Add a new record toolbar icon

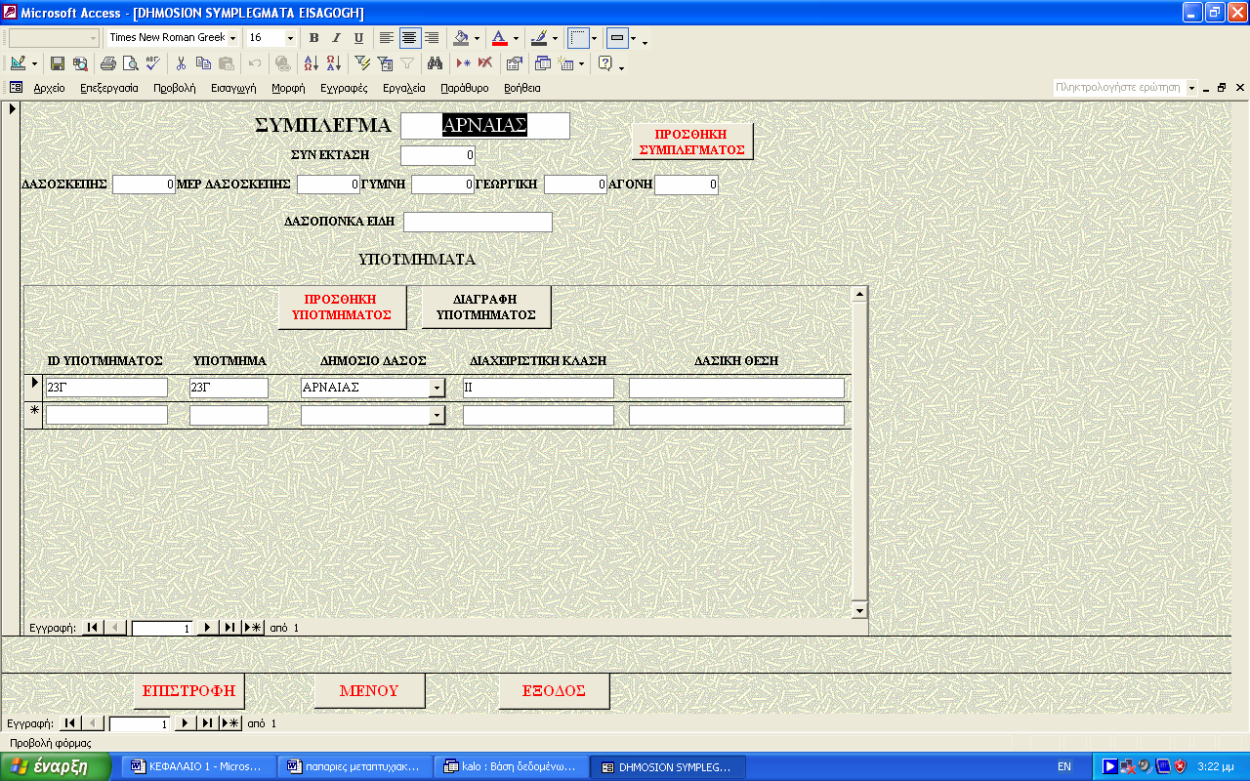[464, 63]
